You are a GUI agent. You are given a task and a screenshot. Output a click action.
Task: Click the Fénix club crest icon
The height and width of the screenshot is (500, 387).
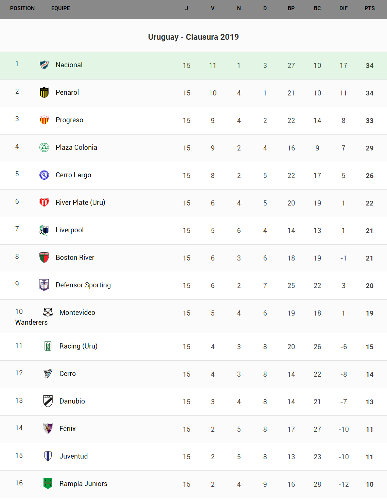[x=48, y=429]
